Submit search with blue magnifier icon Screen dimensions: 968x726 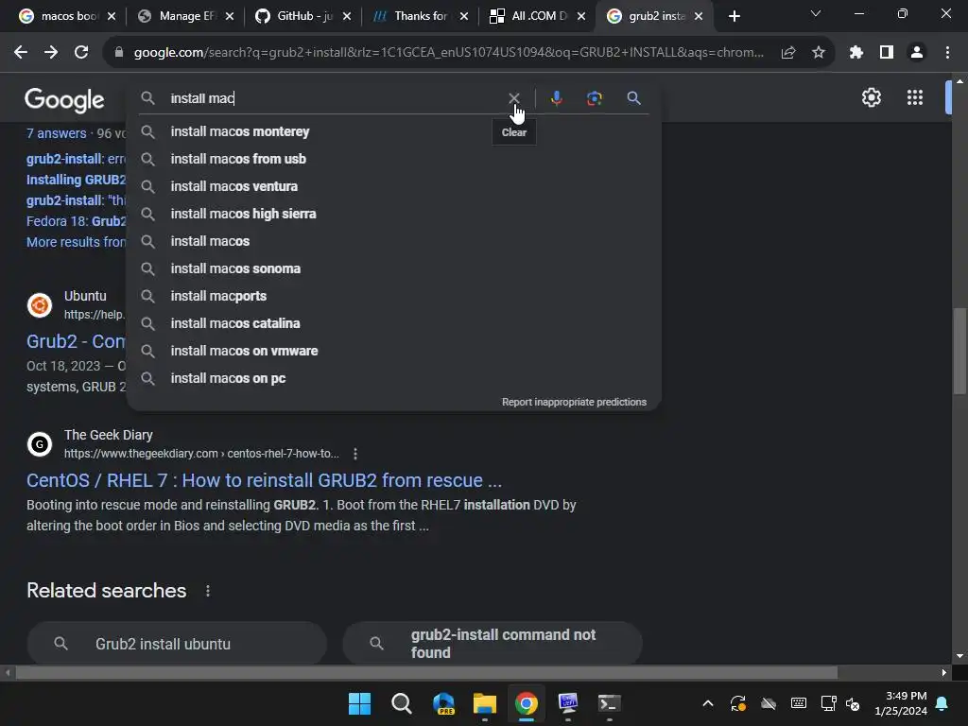tap(633, 98)
